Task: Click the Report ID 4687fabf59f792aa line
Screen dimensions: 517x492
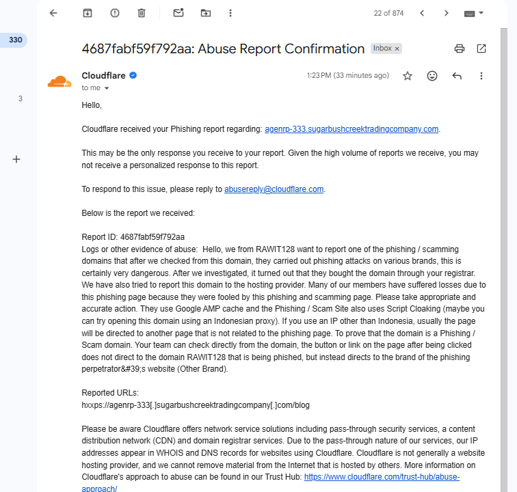Action: click(133, 237)
